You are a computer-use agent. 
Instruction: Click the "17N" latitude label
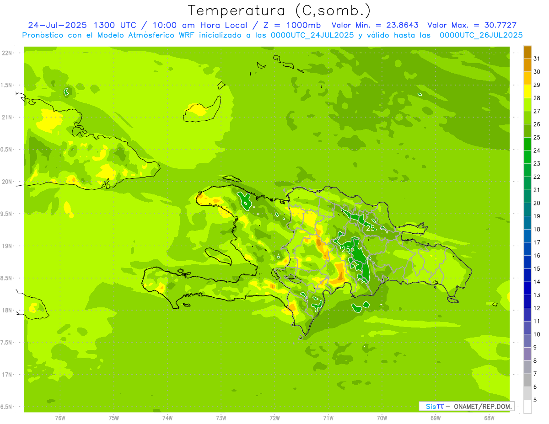click(7, 375)
